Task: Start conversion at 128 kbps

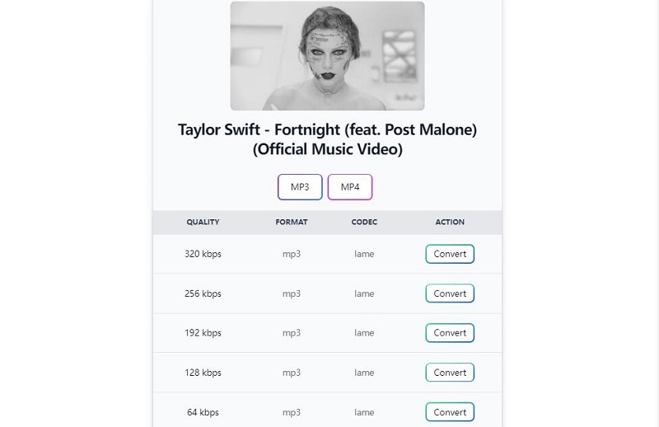Action: pyautogui.click(x=450, y=373)
